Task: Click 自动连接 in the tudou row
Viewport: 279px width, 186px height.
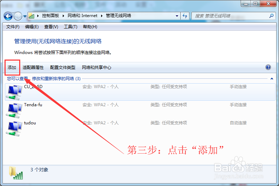Action: (238, 123)
